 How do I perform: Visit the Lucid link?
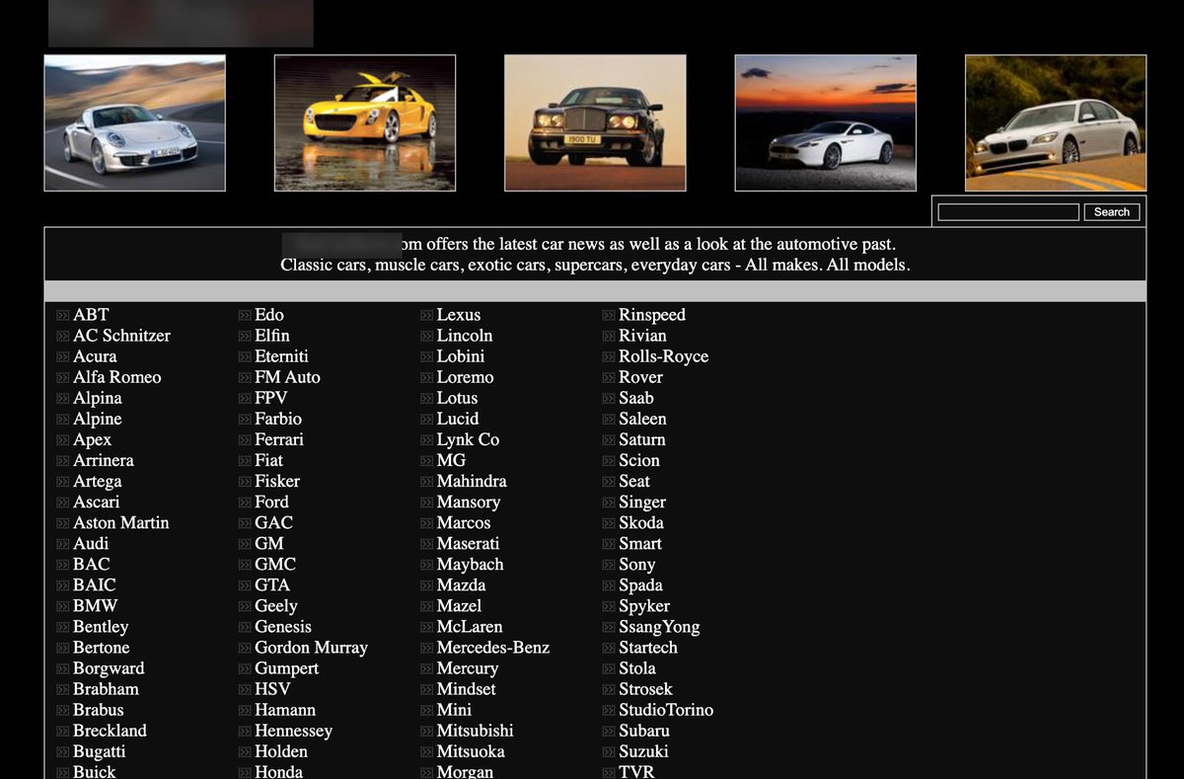[458, 419]
